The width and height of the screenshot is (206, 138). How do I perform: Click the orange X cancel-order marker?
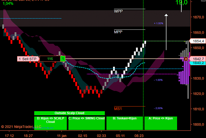pos(186,59)
